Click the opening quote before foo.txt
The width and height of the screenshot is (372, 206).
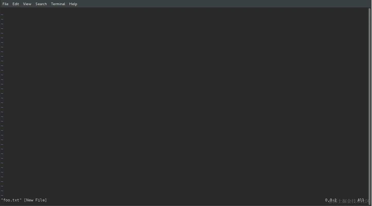[2, 200]
